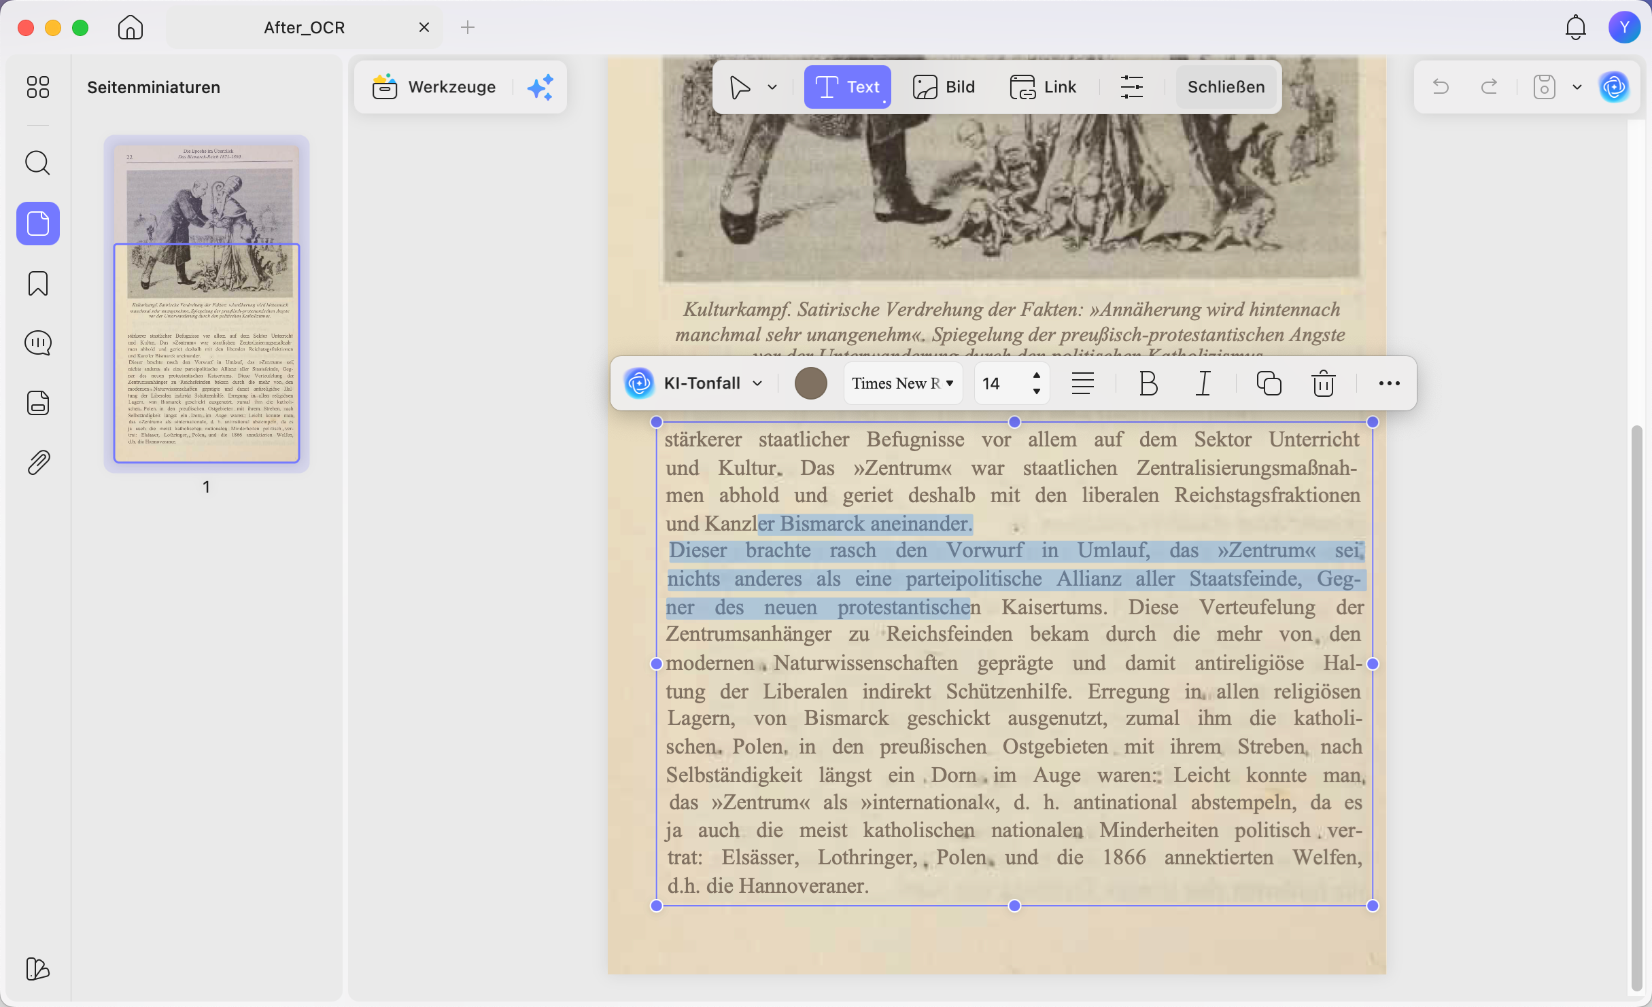
Task: Click the word "Kulturkampf" in the caption
Action: (x=736, y=310)
